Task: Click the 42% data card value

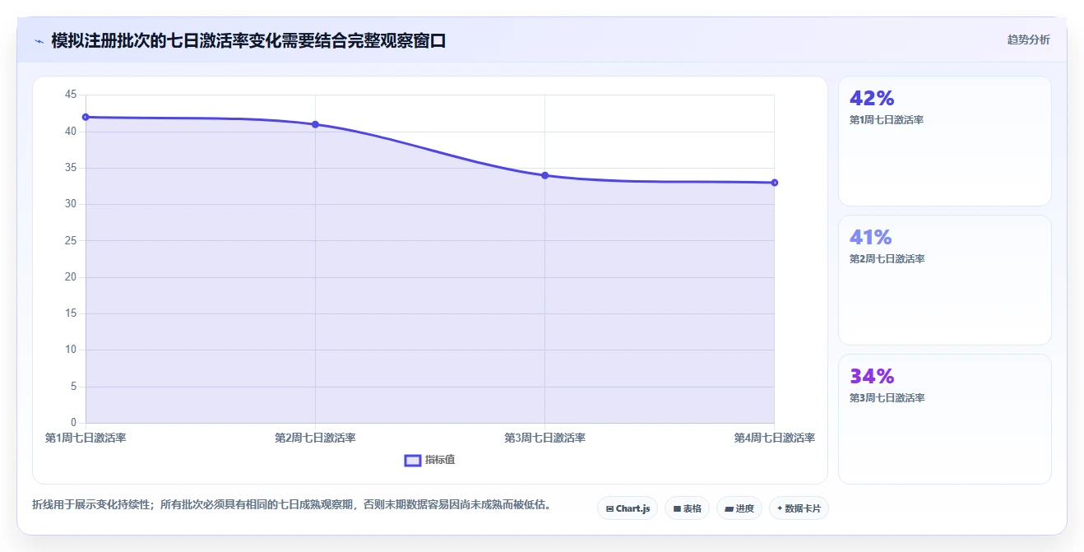Action: [872, 99]
